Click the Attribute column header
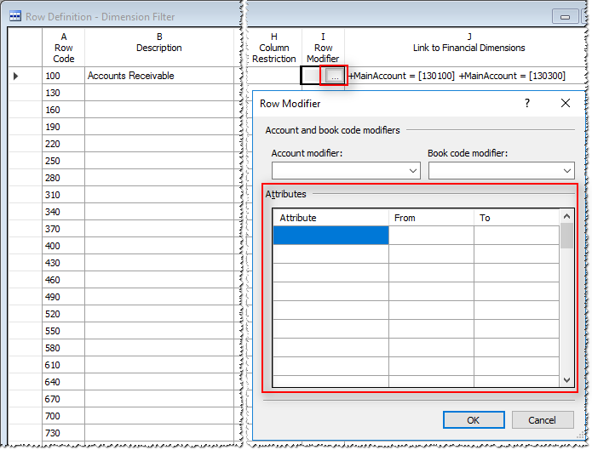Viewport: 592px width, 450px height. 330,218
